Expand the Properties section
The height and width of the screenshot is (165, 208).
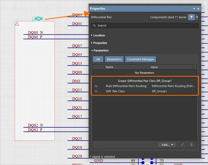99,43
